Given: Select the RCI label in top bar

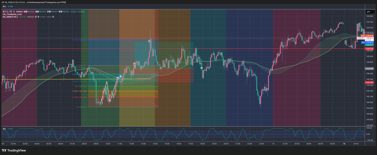Looking at the screenshot, I should pyautogui.click(x=4, y=6).
